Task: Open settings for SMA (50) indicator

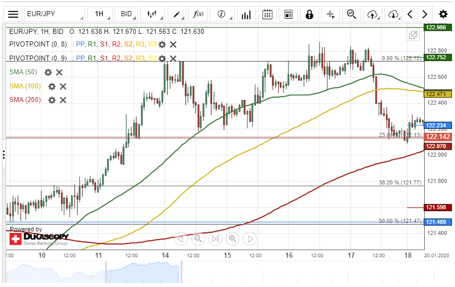Action: coord(48,72)
